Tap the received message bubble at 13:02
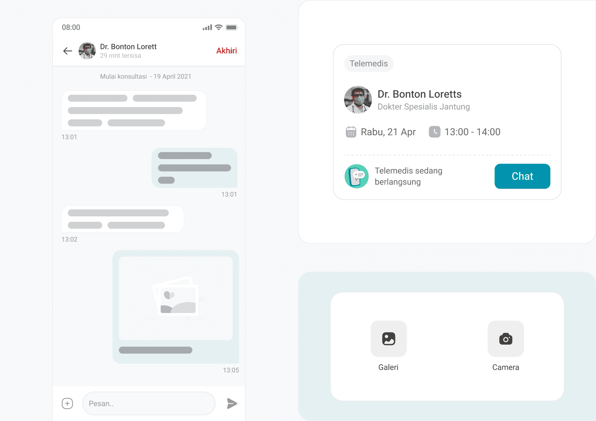 click(x=123, y=219)
